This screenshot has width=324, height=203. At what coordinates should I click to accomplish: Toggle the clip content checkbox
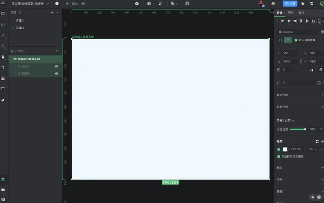coord(296,40)
